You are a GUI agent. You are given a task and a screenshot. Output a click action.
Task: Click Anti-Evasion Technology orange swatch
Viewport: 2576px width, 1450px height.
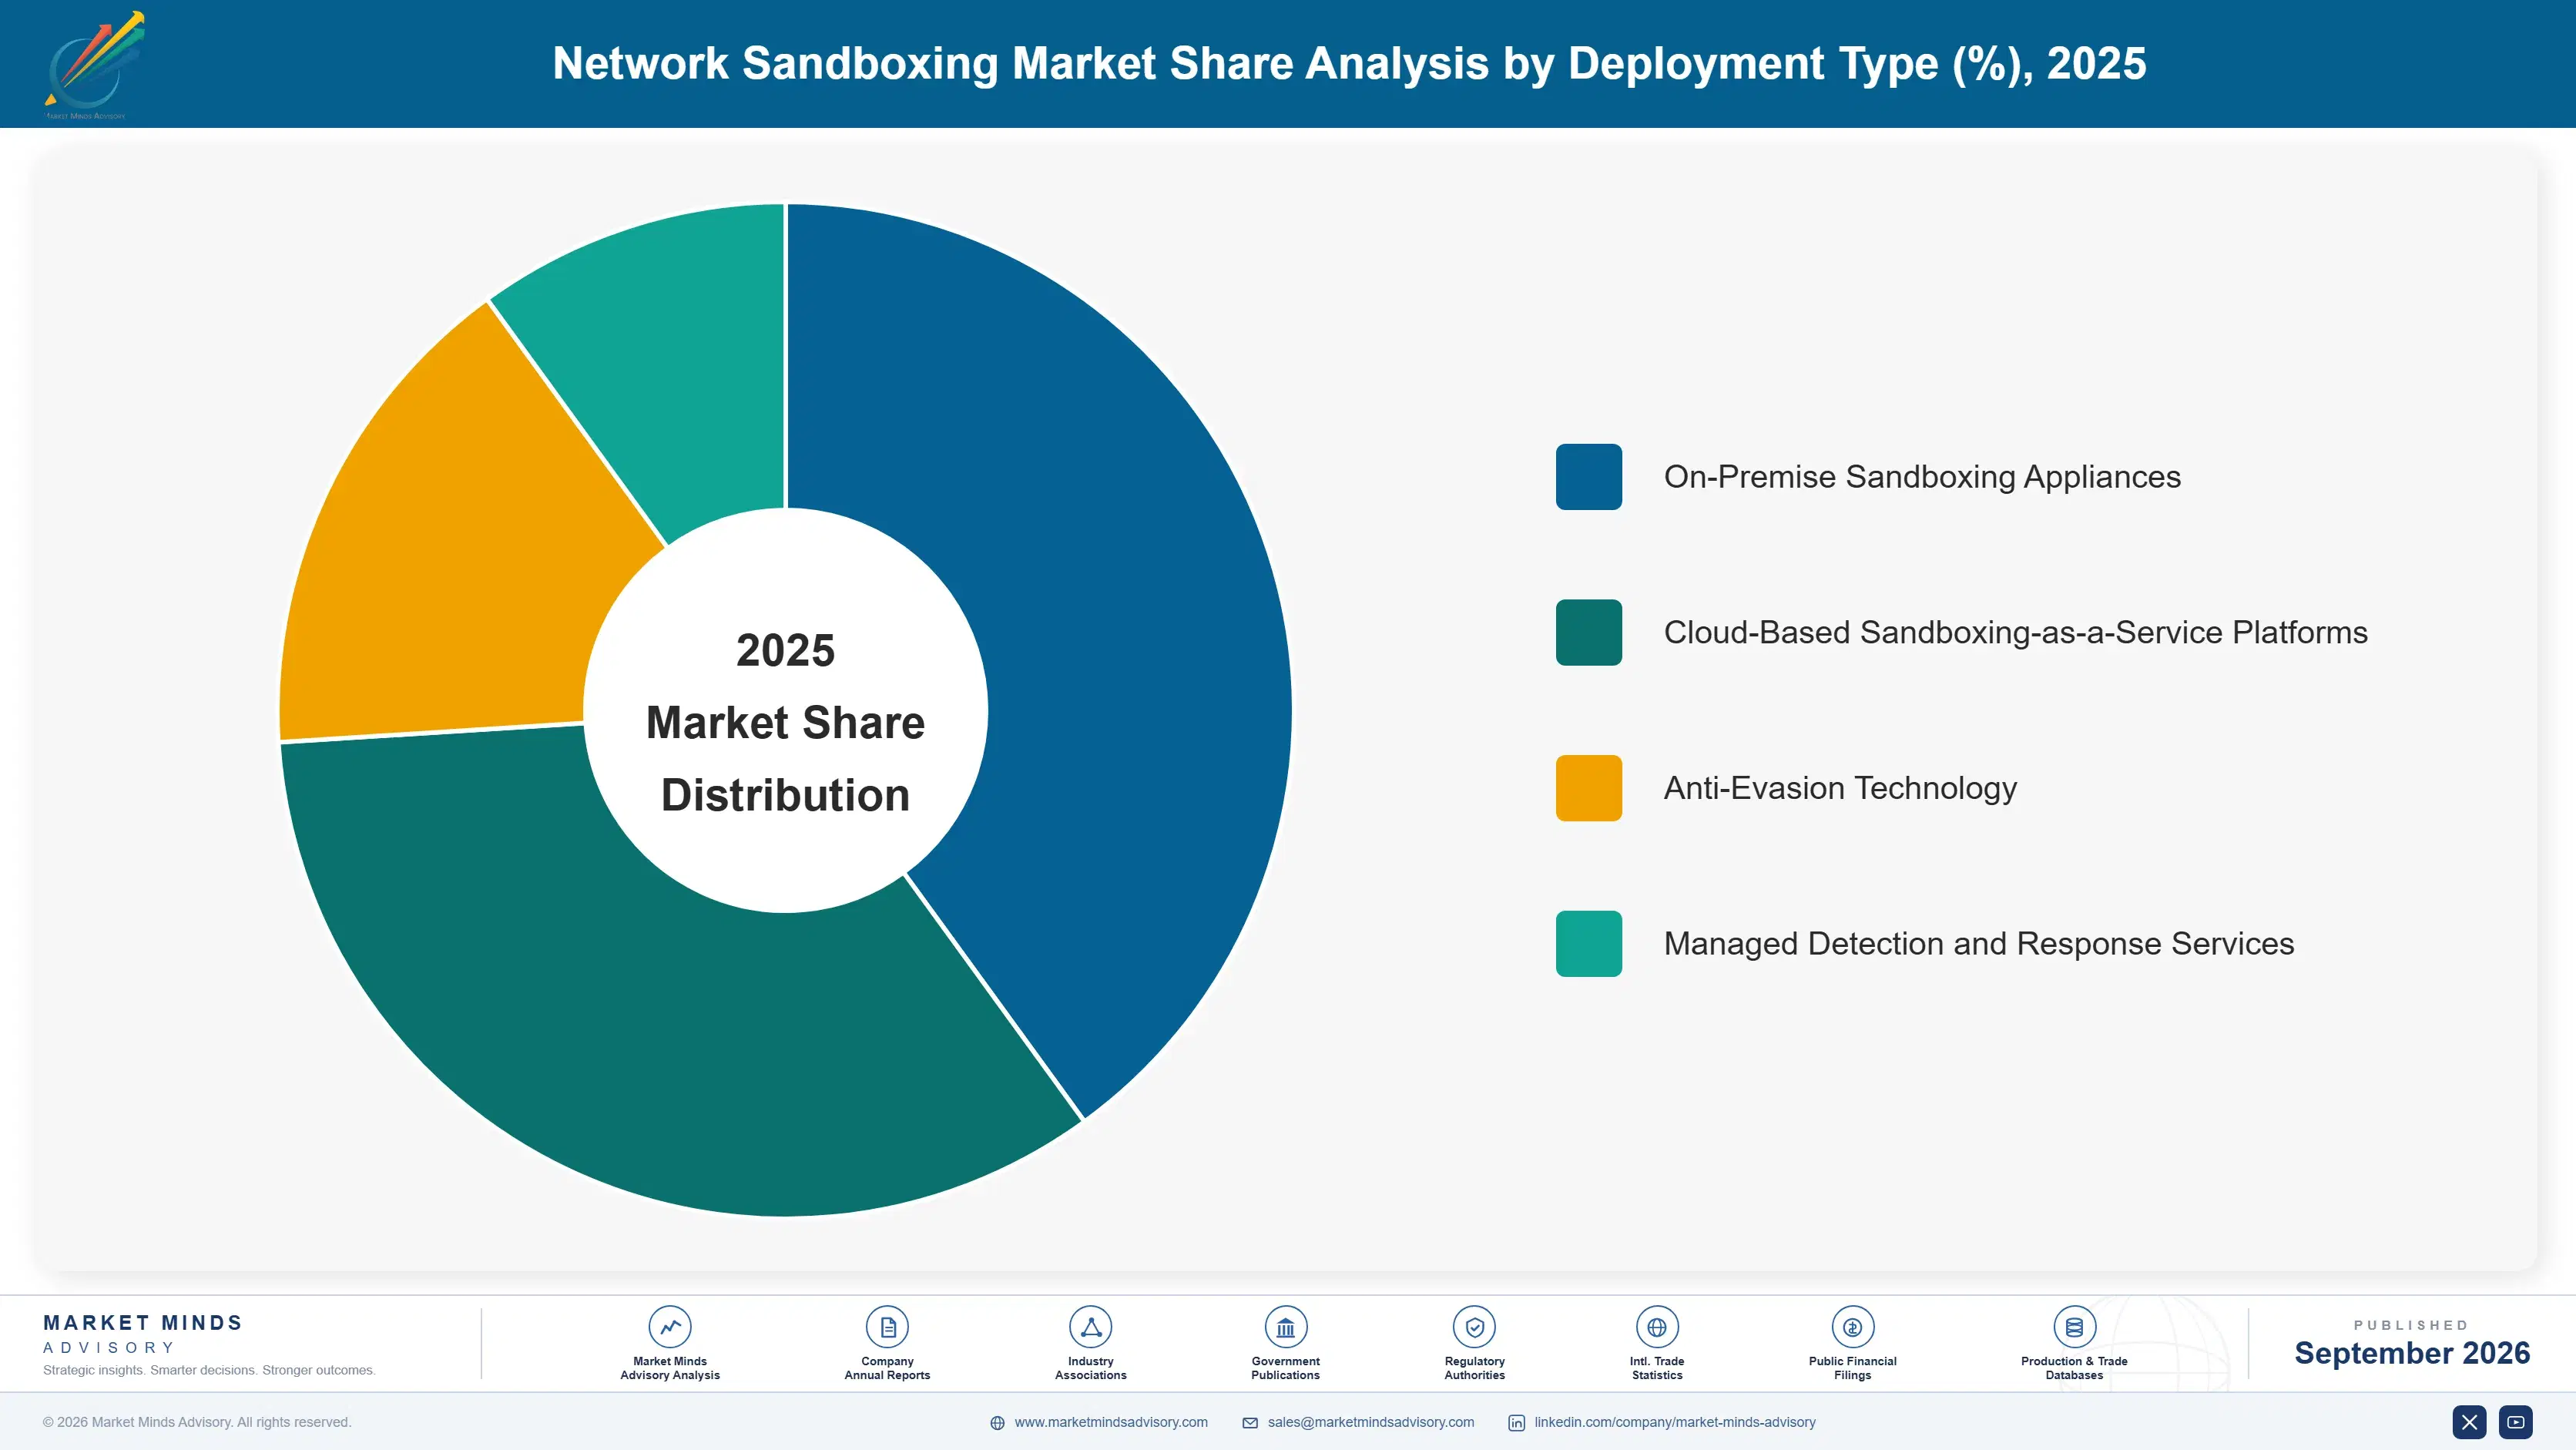[x=1588, y=788]
